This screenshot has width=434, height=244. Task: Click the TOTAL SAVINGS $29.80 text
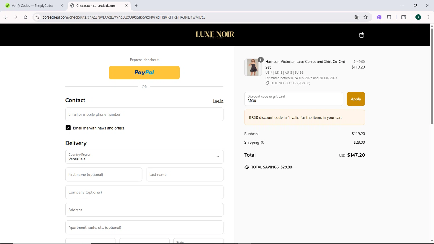coord(271,167)
